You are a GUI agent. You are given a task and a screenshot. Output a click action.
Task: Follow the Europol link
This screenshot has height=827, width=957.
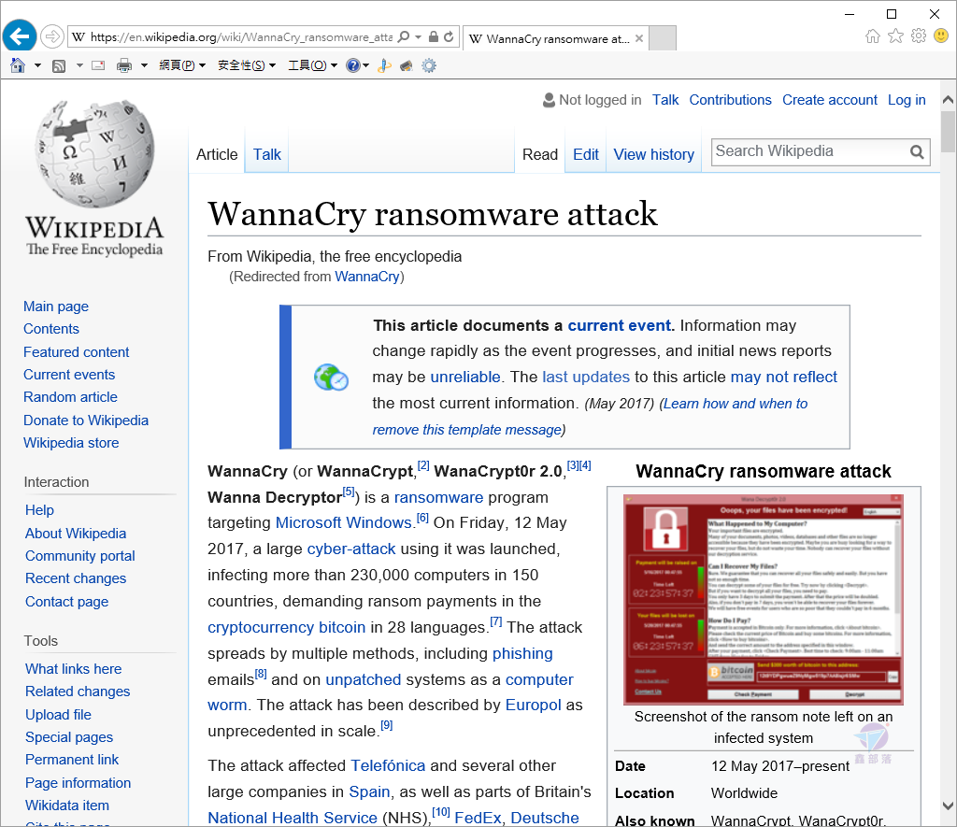pos(533,705)
